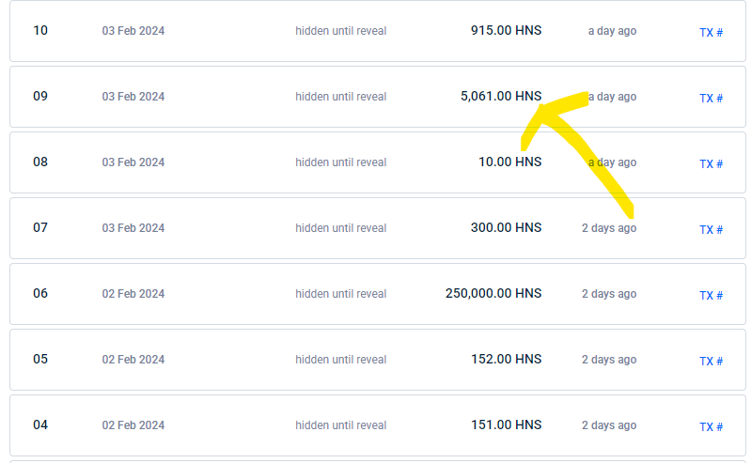The width and height of the screenshot is (751, 463).
Task: Click the TX # link in row 08
Action: 711,163
